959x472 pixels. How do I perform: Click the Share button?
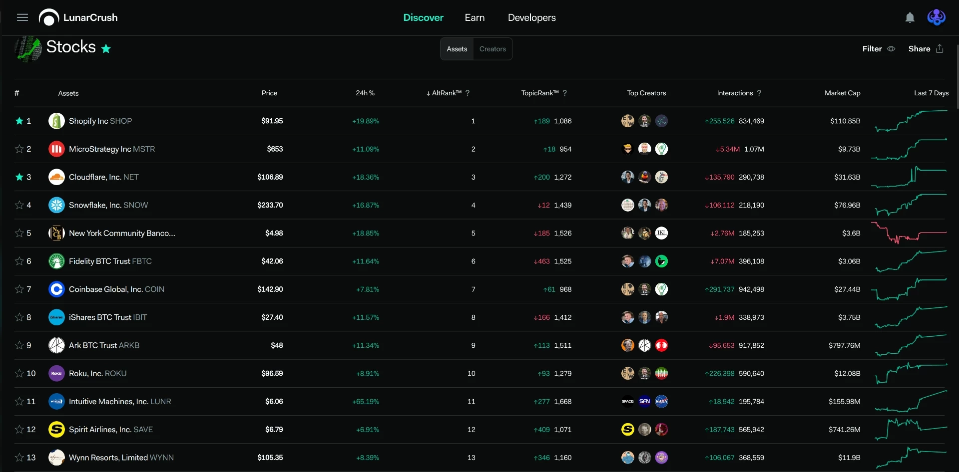pos(926,49)
